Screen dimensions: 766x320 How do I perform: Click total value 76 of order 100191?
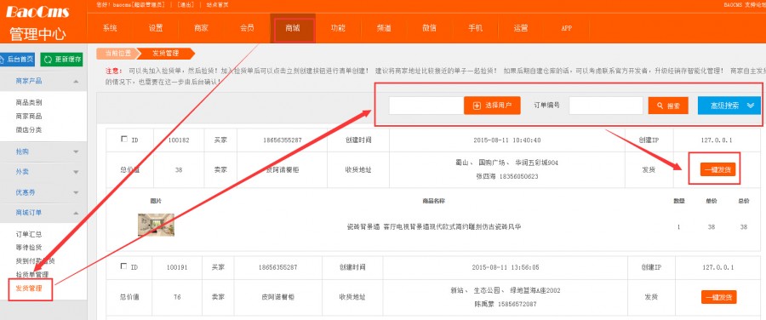[177, 297]
